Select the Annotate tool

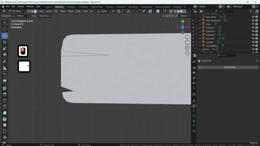pos(4,62)
